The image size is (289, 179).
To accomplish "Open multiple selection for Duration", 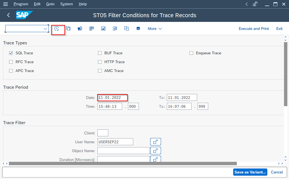I will tap(155, 159).
